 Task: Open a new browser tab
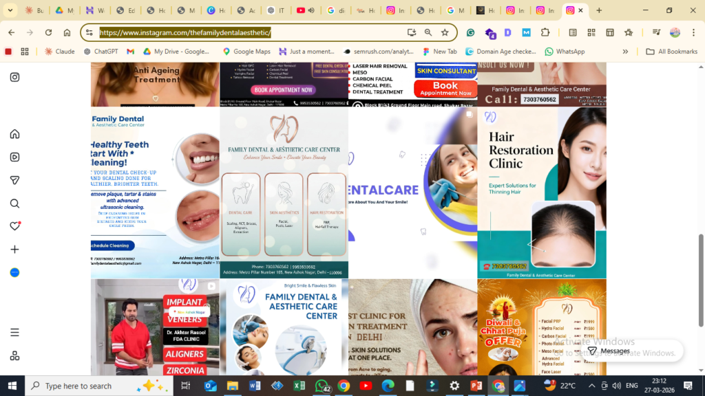pos(599,11)
